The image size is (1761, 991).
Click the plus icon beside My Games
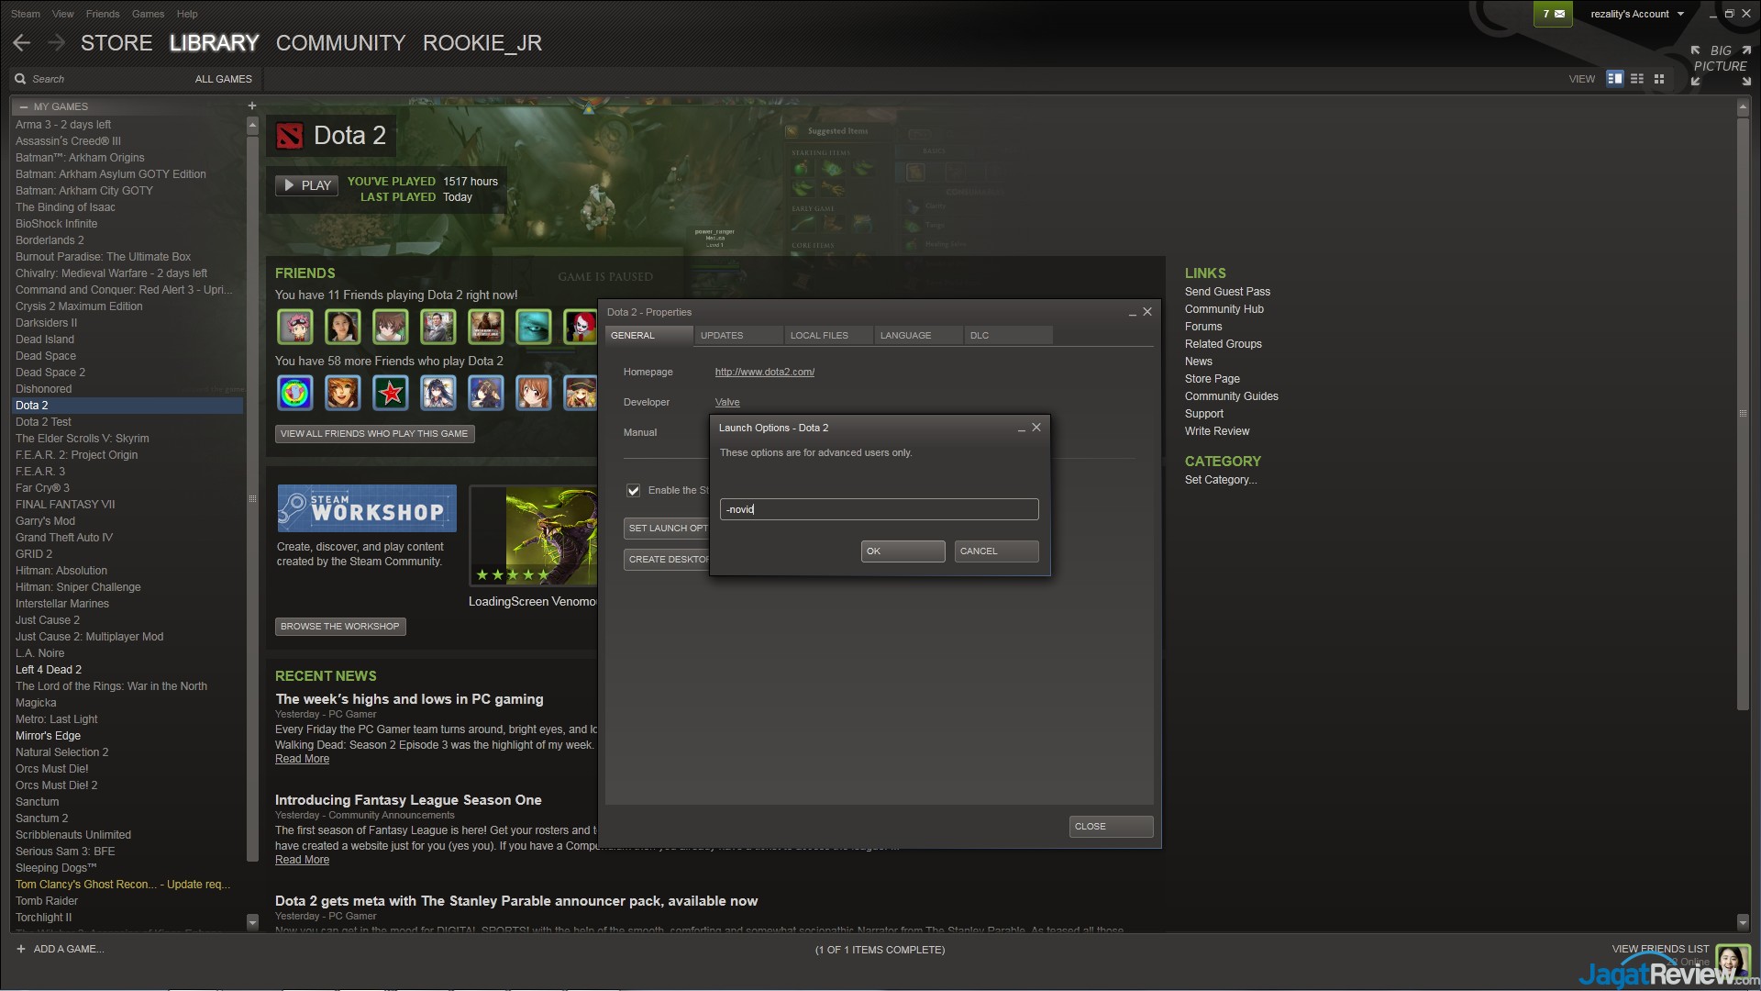(252, 106)
